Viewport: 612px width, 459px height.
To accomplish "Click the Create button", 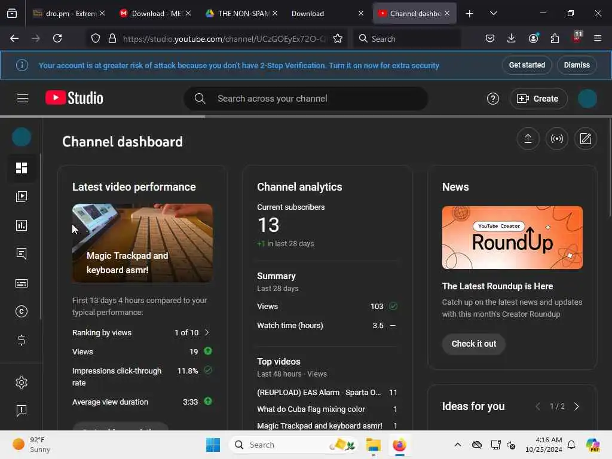I will 538,99.
